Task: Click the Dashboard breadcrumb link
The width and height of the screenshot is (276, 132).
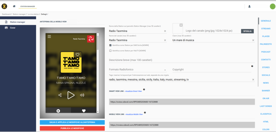Action: (6, 14)
